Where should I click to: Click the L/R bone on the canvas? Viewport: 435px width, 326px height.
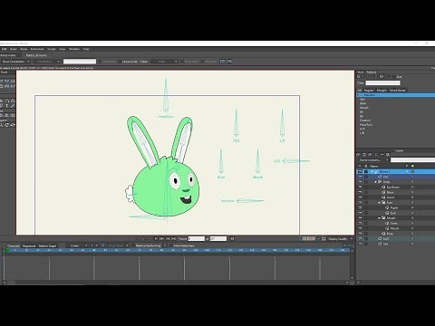(282, 123)
